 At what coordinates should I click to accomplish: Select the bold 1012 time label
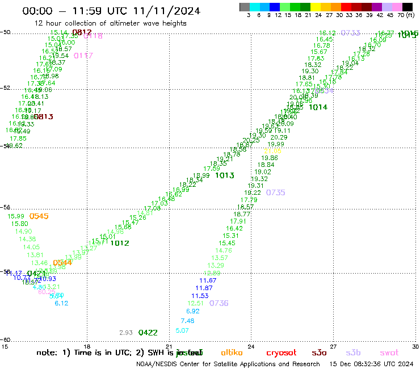[120, 244]
